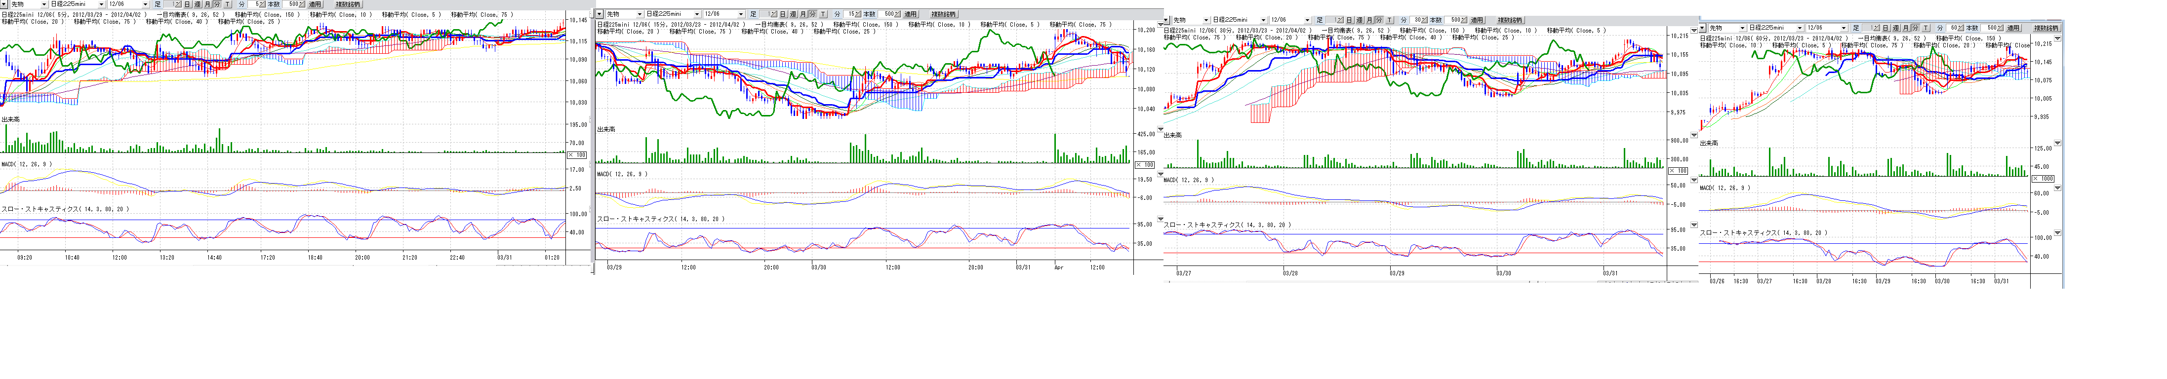2167x379 pixels.
Task: Click the T tick button in 60-minute chart
Action: click(1926, 29)
